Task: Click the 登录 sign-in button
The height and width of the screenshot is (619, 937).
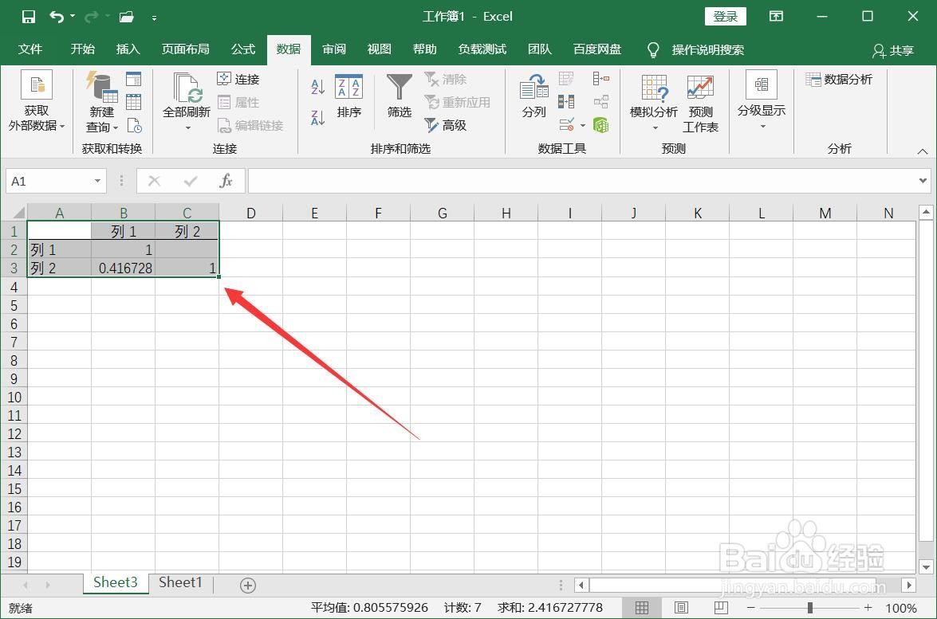Action: 724,16
